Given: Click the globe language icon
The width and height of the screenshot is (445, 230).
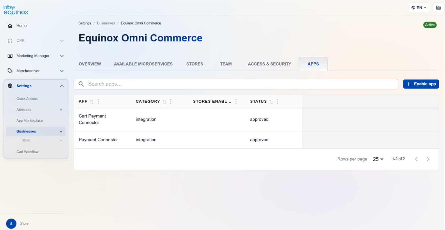Looking at the screenshot, I should [413, 8].
